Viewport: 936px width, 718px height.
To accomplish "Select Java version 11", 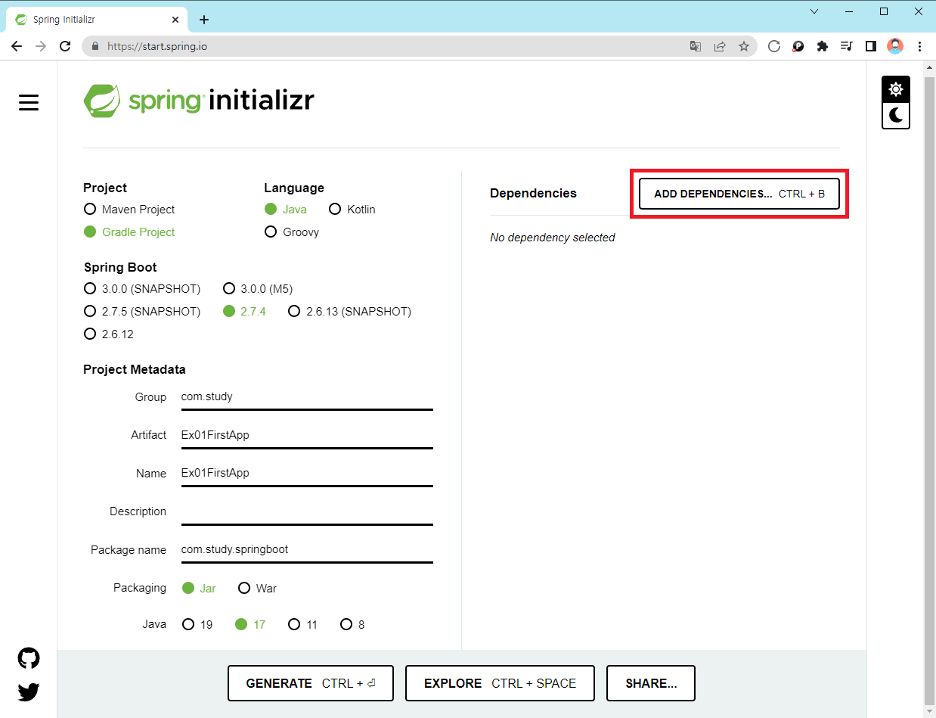I will click(303, 624).
